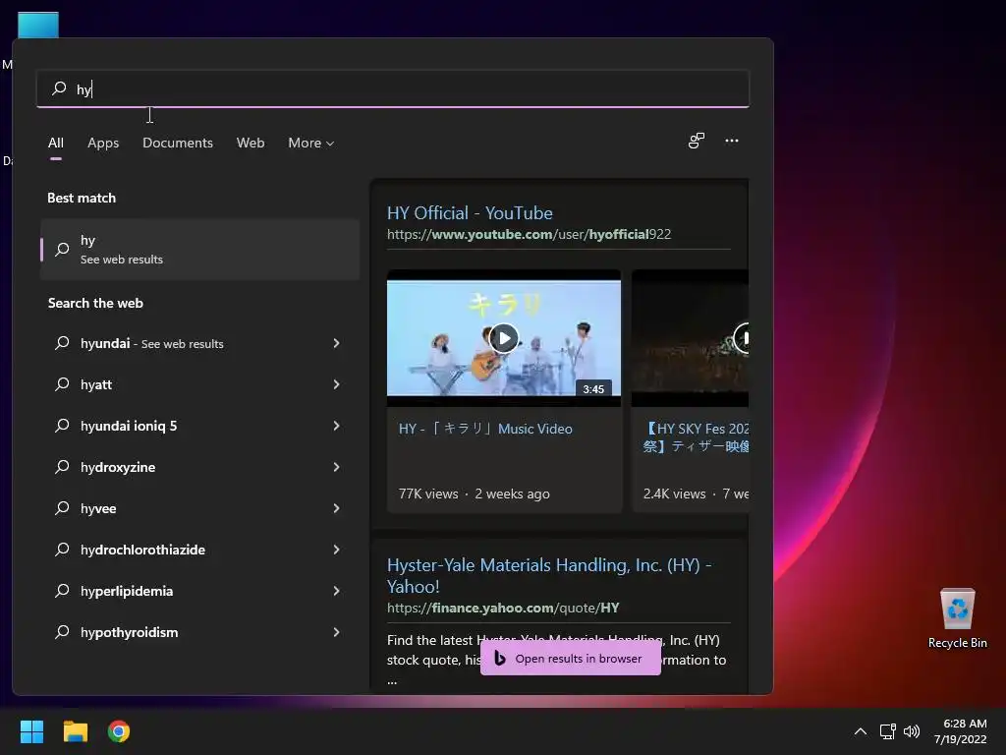
Task: Expand the hyundai suggestion arrow
Action: pyautogui.click(x=336, y=343)
